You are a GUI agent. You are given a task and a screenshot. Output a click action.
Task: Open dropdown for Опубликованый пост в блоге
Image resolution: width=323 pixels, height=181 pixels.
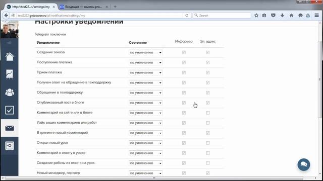(145, 103)
